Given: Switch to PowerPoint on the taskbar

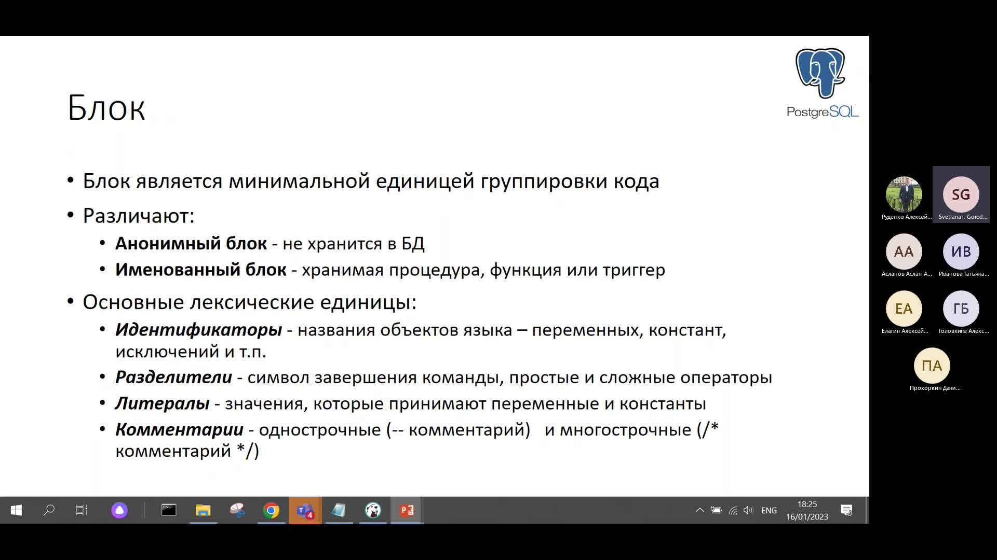Looking at the screenshot, I should pos(407,510).
